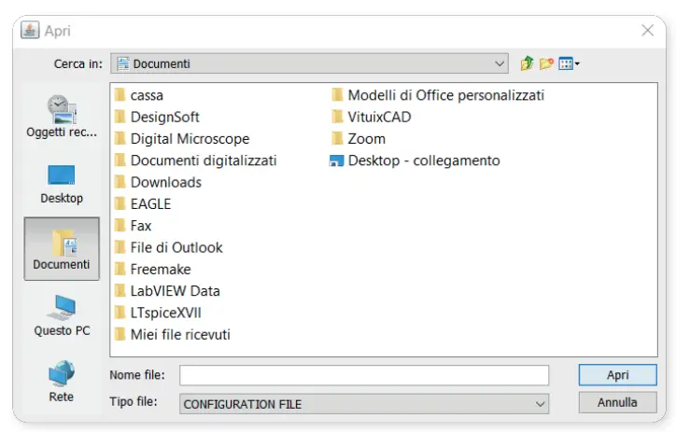676x432 pixels.
Task: Click the Nome file text field
Action: point(364,375)
